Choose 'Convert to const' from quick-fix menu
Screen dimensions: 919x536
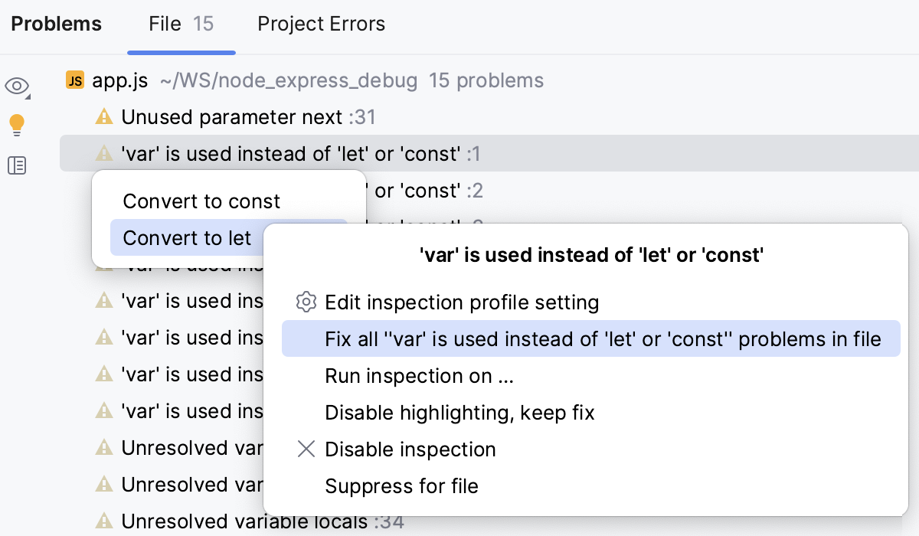click(x=201, y=201)
